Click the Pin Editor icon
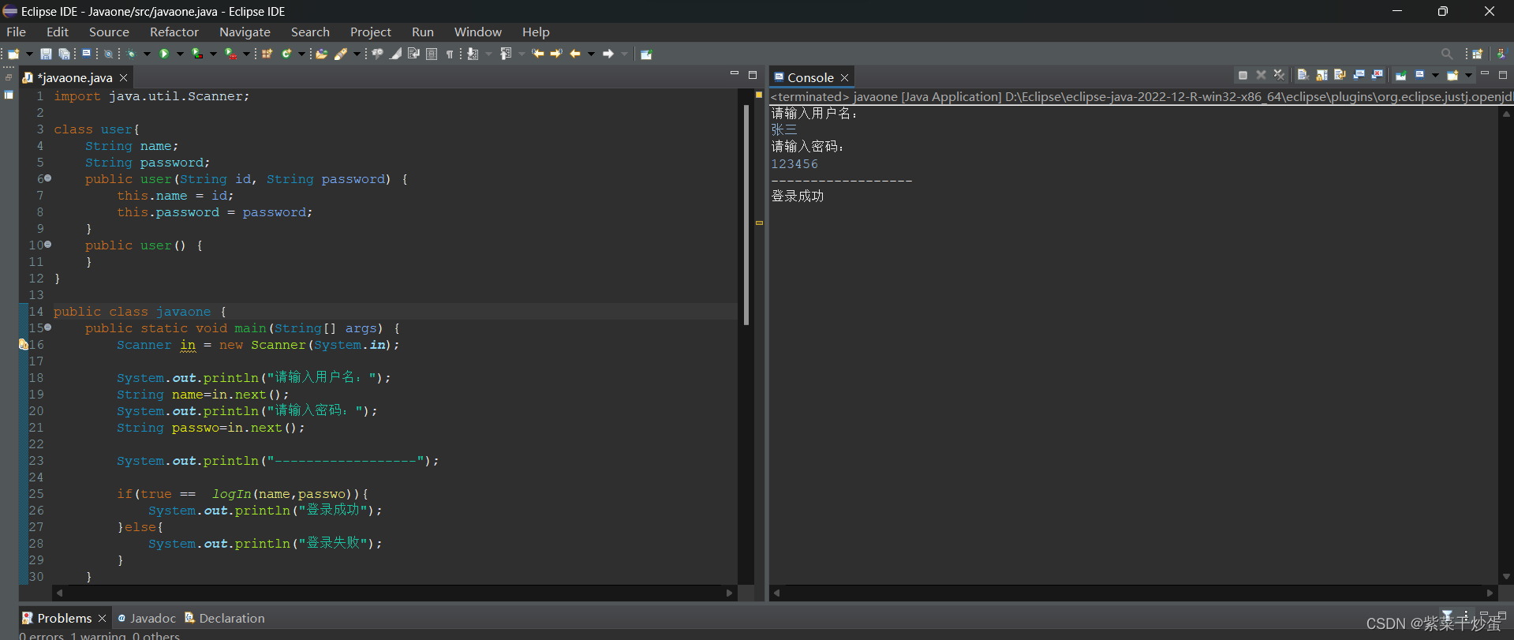Image resolution: width=1514 pixels, height=640 pixels. (646, 54)
